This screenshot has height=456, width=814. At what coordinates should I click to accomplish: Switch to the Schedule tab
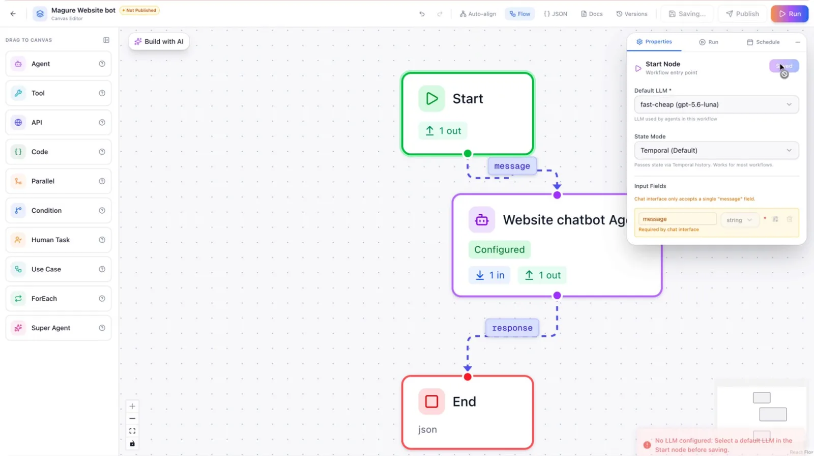(x=763, y=42)
